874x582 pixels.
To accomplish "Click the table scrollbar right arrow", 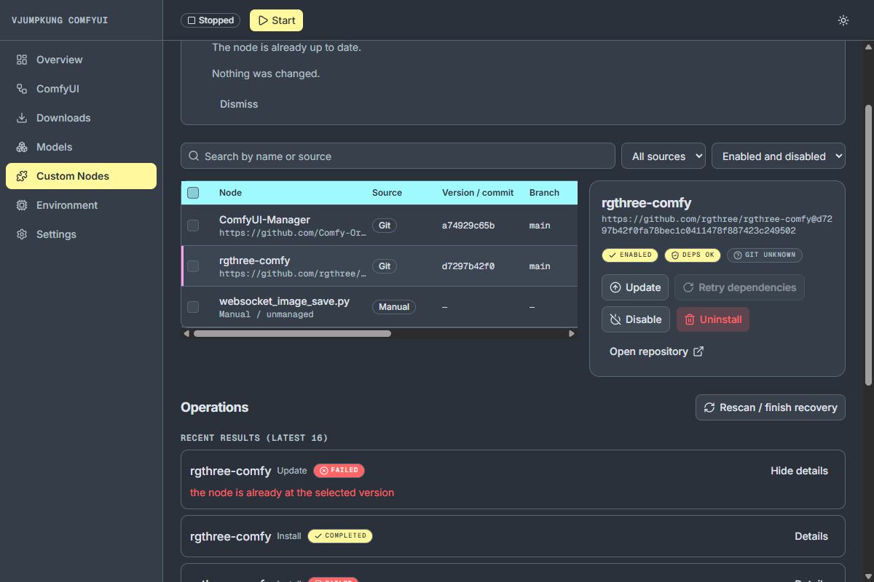I will 572,333.
